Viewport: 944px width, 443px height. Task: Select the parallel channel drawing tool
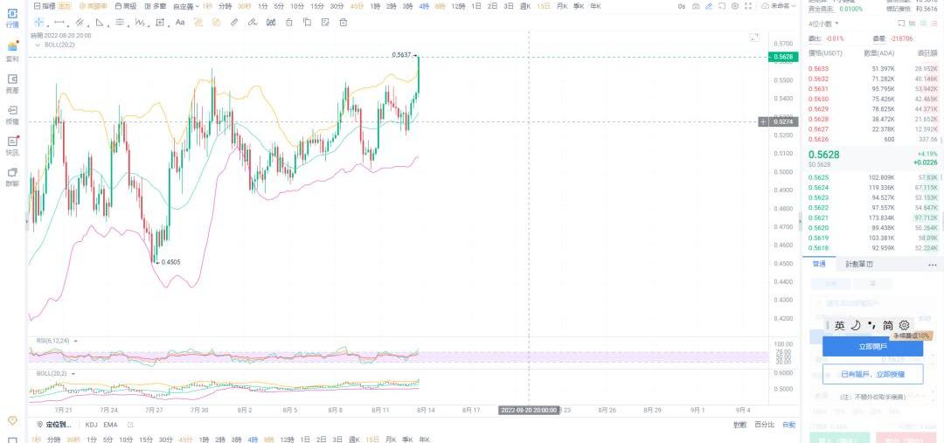click(80, 22)
